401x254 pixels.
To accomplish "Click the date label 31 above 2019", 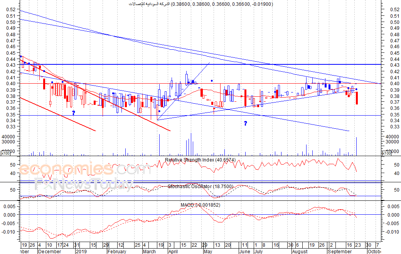I will (77, 245).
